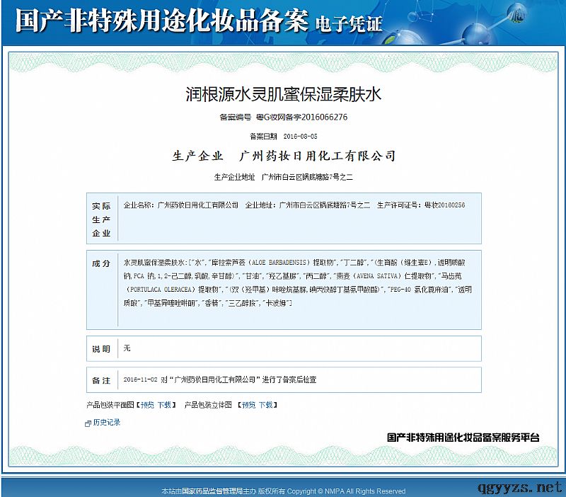This screenshot has height=497, width=566.
Task: Click the 说明 section label
Action: pos(101,349)
